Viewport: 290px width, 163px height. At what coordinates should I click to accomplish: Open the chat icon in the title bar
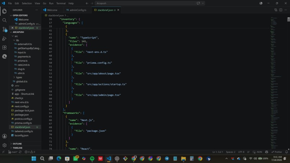click(198, 3)
